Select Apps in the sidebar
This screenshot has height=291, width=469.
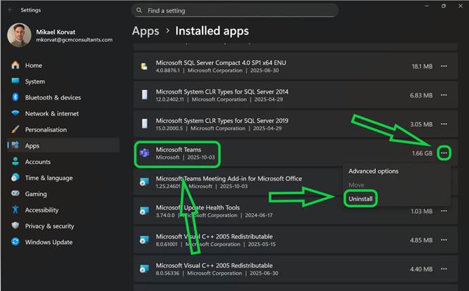pyautogui.click(x=63, y=146)
